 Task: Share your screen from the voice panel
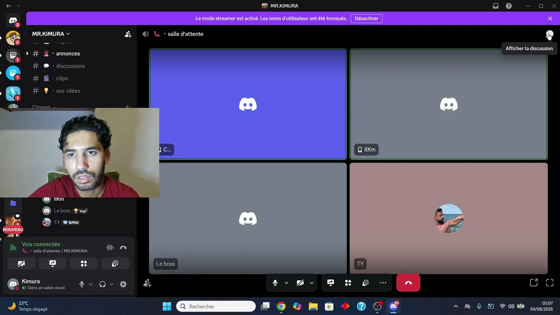tap(52, 263)
